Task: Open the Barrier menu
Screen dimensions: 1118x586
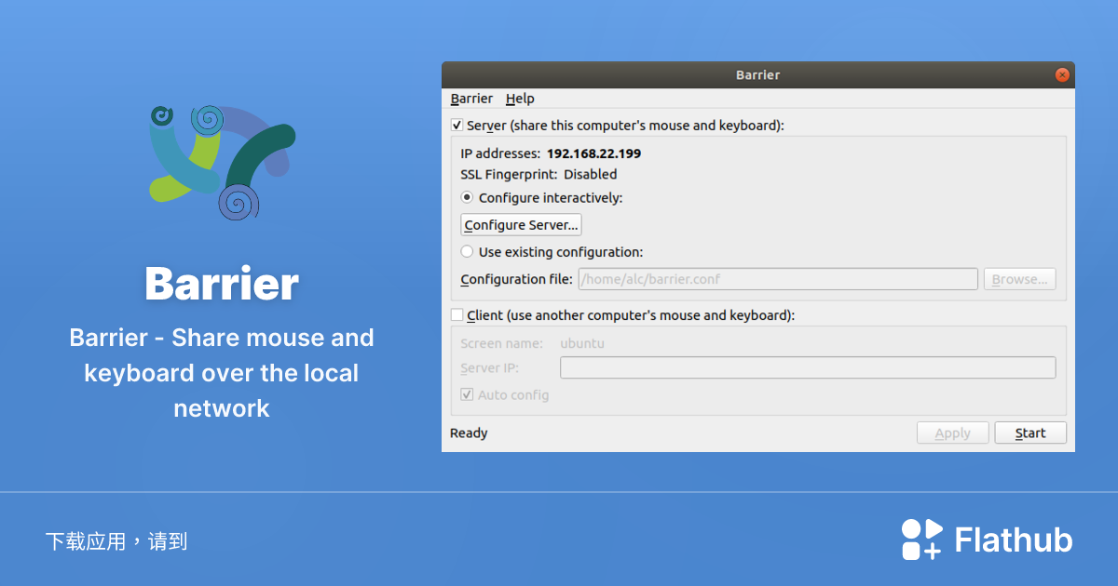Action: (x=471, y=99)
